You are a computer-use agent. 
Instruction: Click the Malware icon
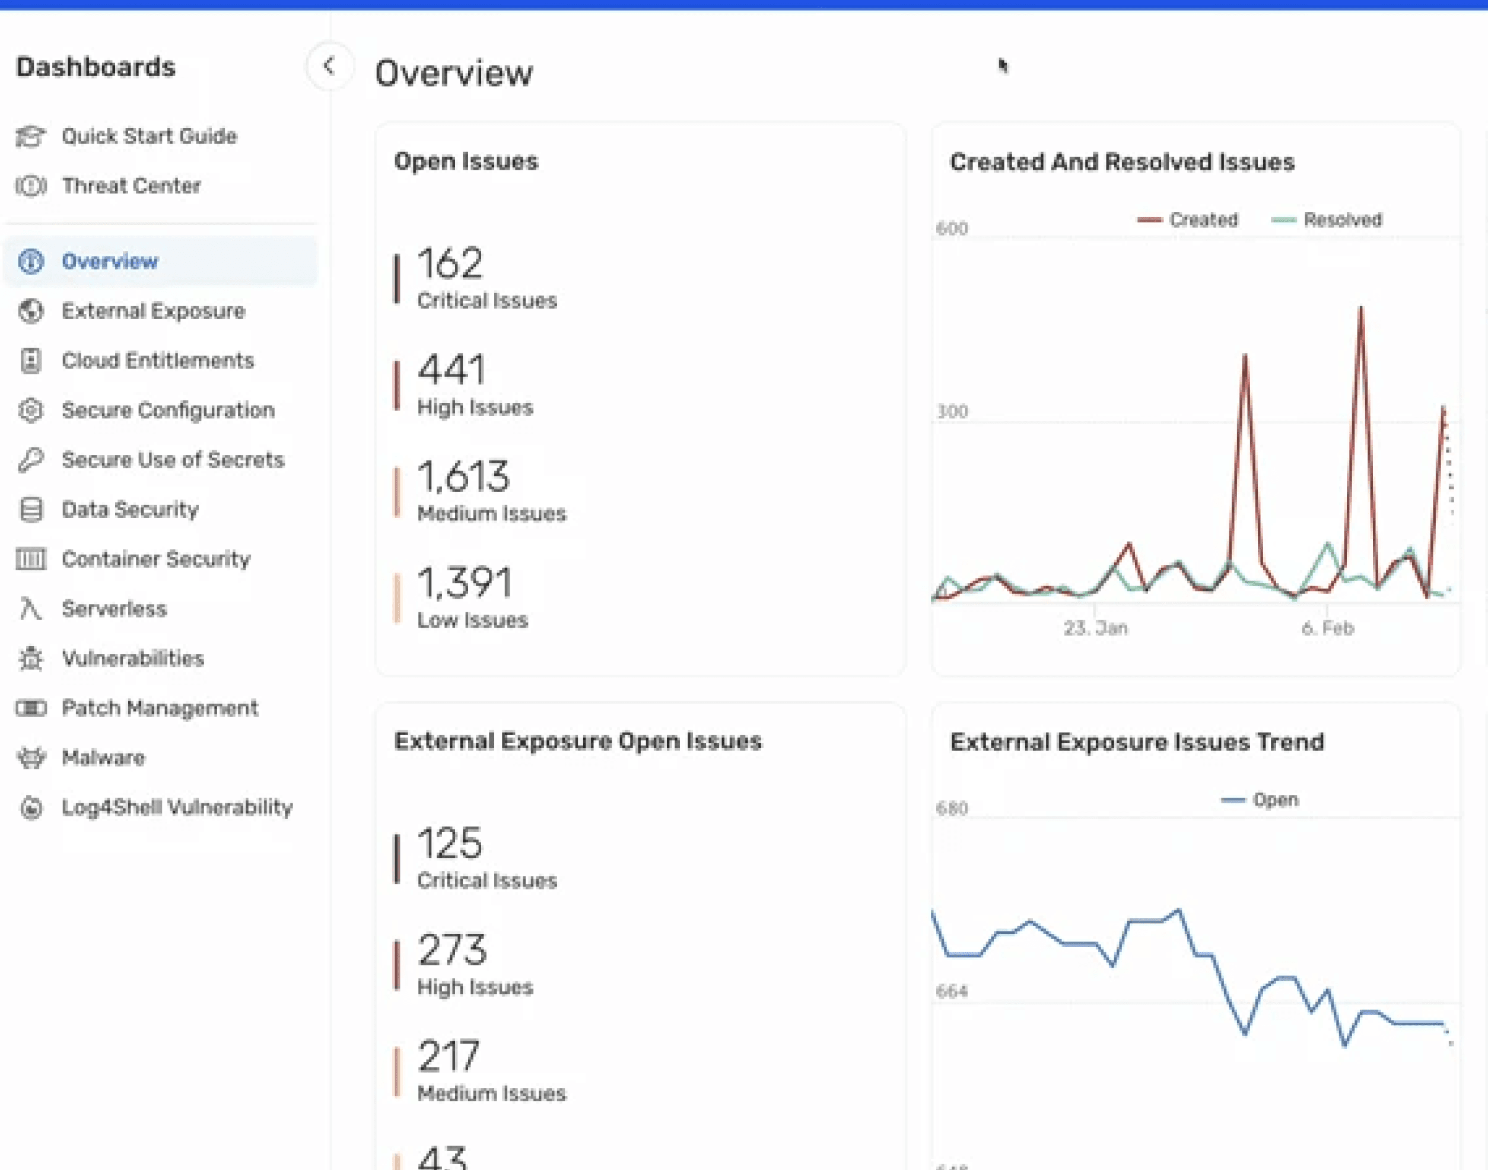click(x=31, y=758)
